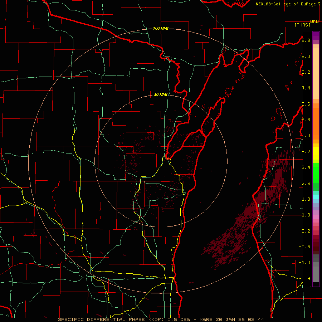The width and height of the screenshot is (322, 322).
Task: Click the 100 NMI range ring label
Action: [161, 28]
